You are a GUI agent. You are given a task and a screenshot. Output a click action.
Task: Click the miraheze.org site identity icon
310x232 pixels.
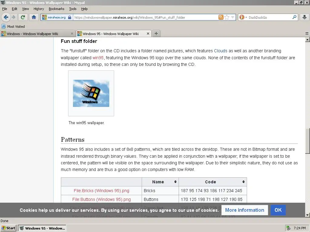coord(45,17)
